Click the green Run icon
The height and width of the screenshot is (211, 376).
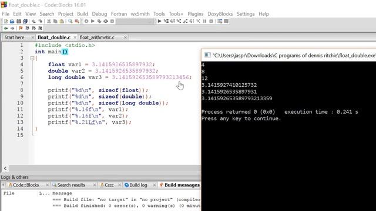[93, 21]
